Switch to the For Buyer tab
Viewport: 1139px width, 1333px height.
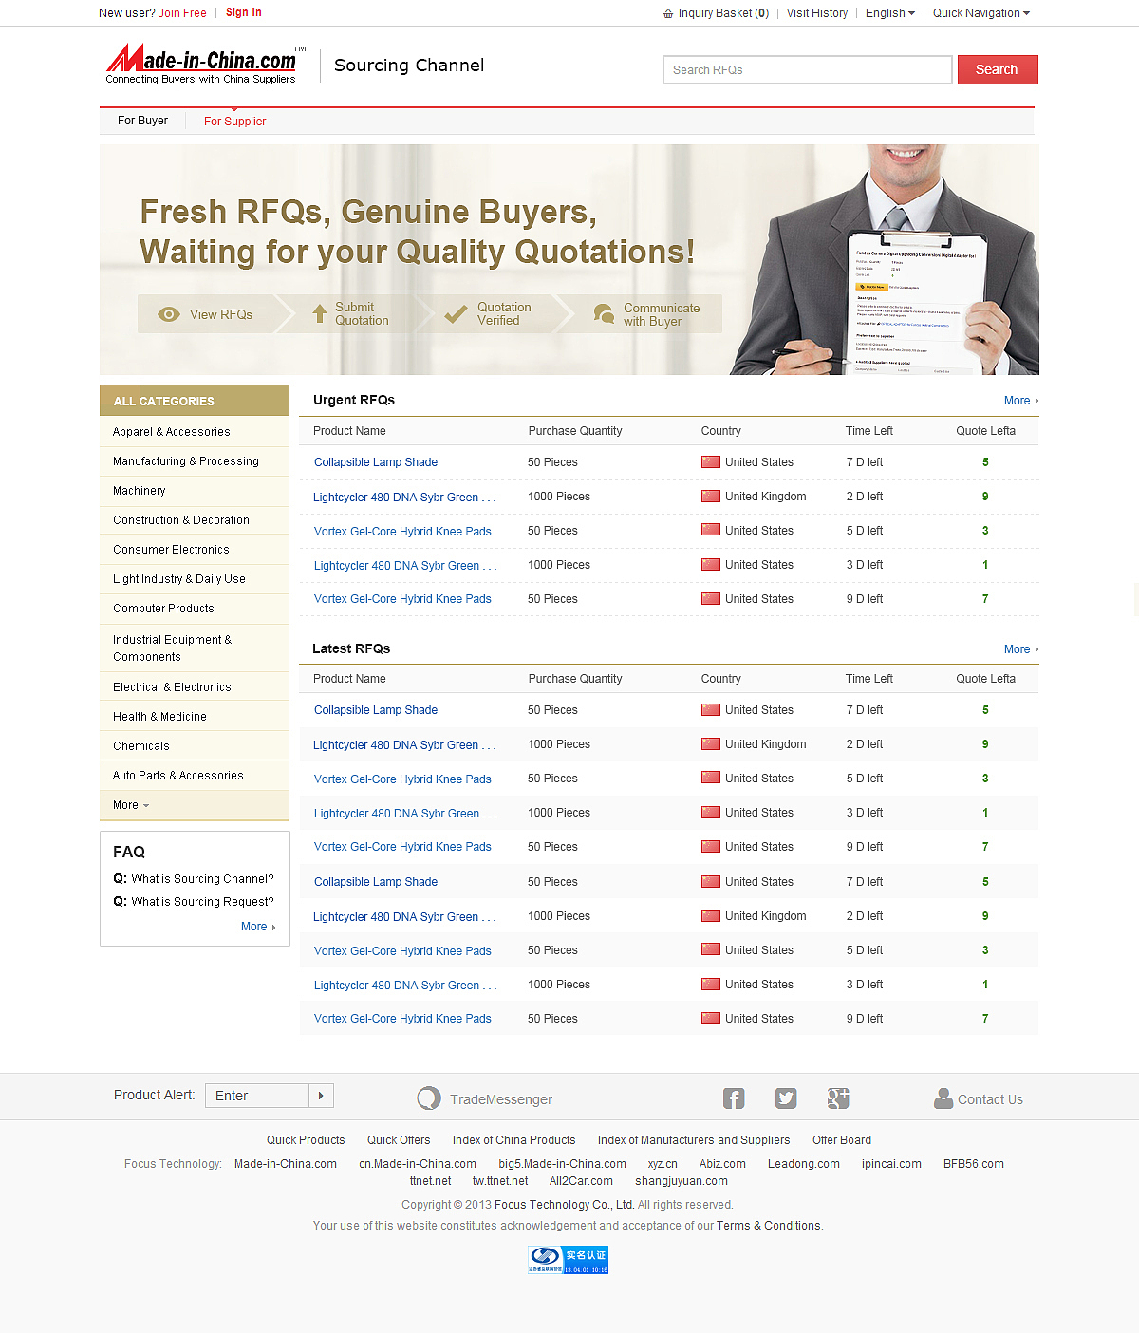142,121
